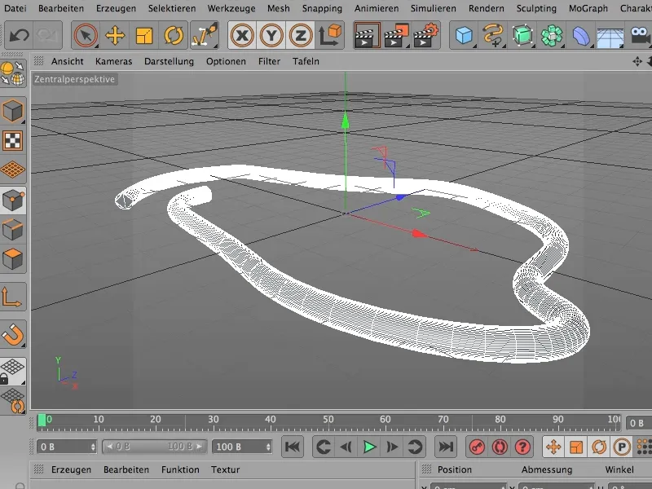Open viewport Optionen menu
The image size is (652, 489).
coord(226,62)
